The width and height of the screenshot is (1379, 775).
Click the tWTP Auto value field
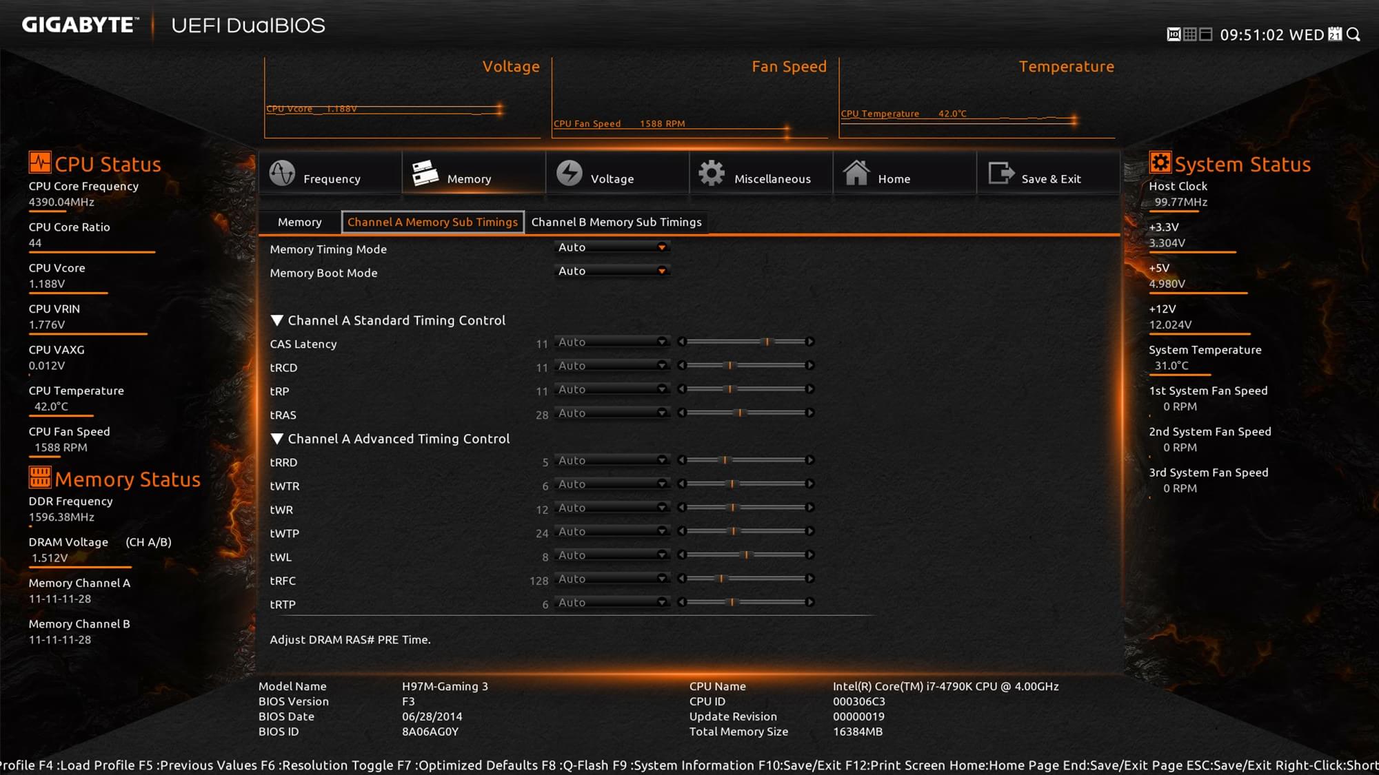point(612,531)
